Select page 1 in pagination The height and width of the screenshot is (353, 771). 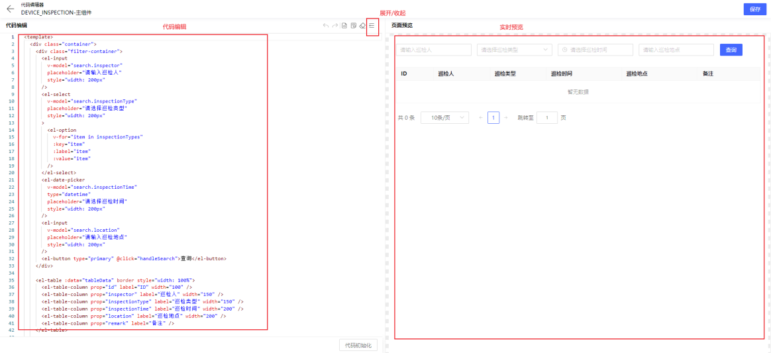[493, 117]
